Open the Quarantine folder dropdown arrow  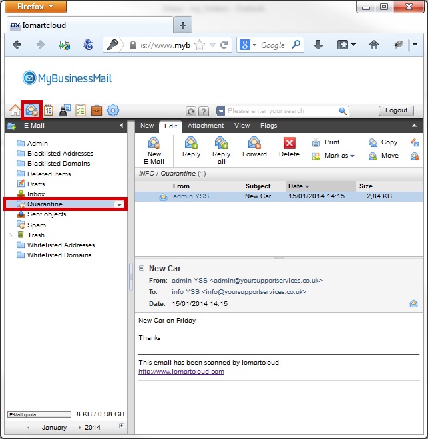coord(119,204)
